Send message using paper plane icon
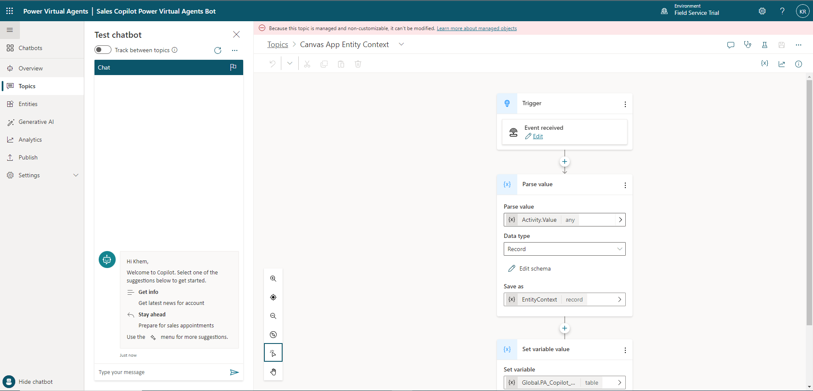This screenshot has width=813, height=391. [234, 372]
